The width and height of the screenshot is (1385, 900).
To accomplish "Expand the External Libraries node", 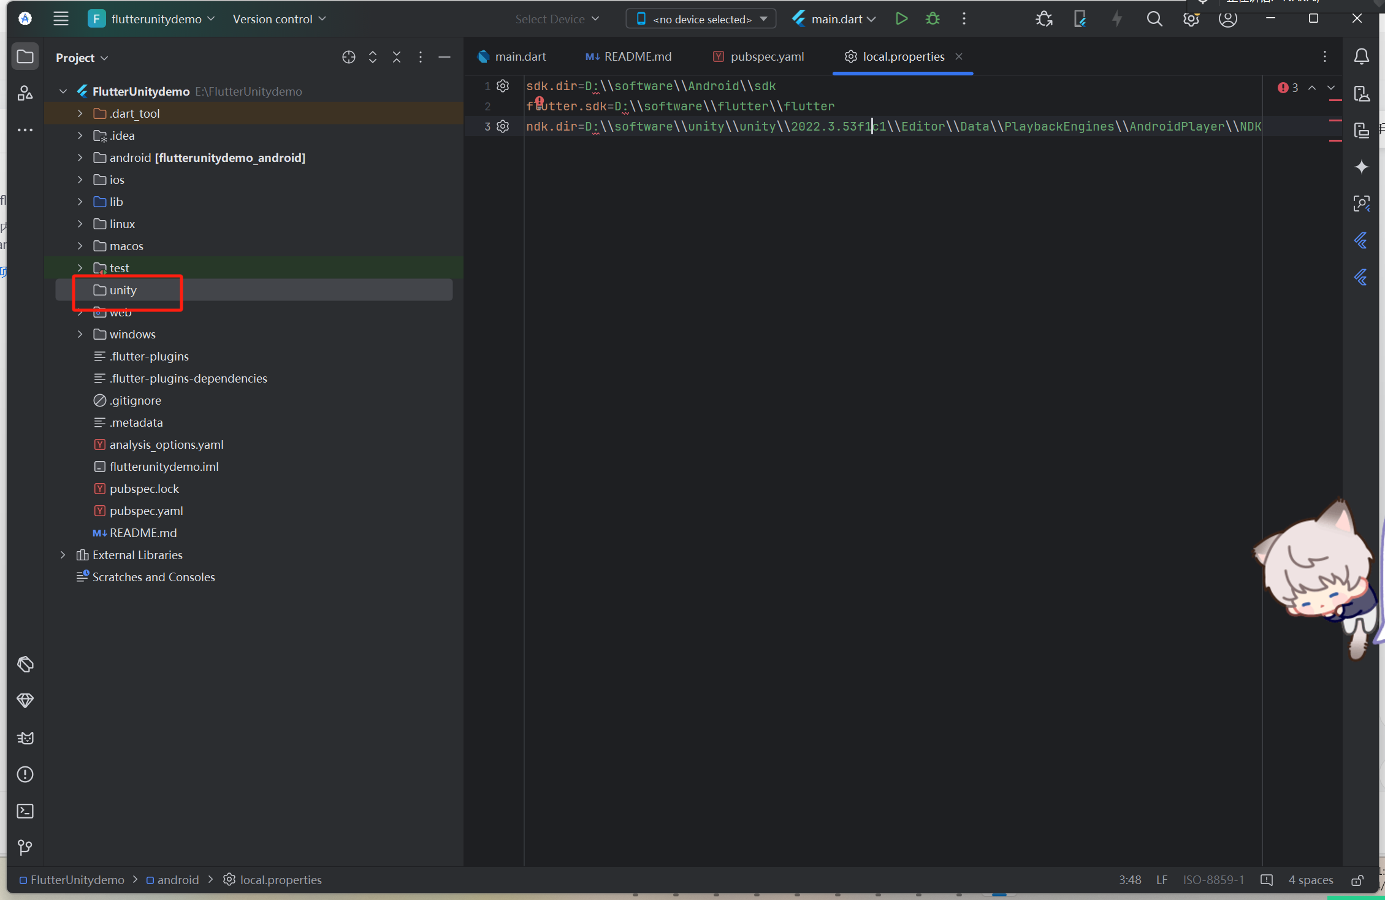I will point(63,554).
